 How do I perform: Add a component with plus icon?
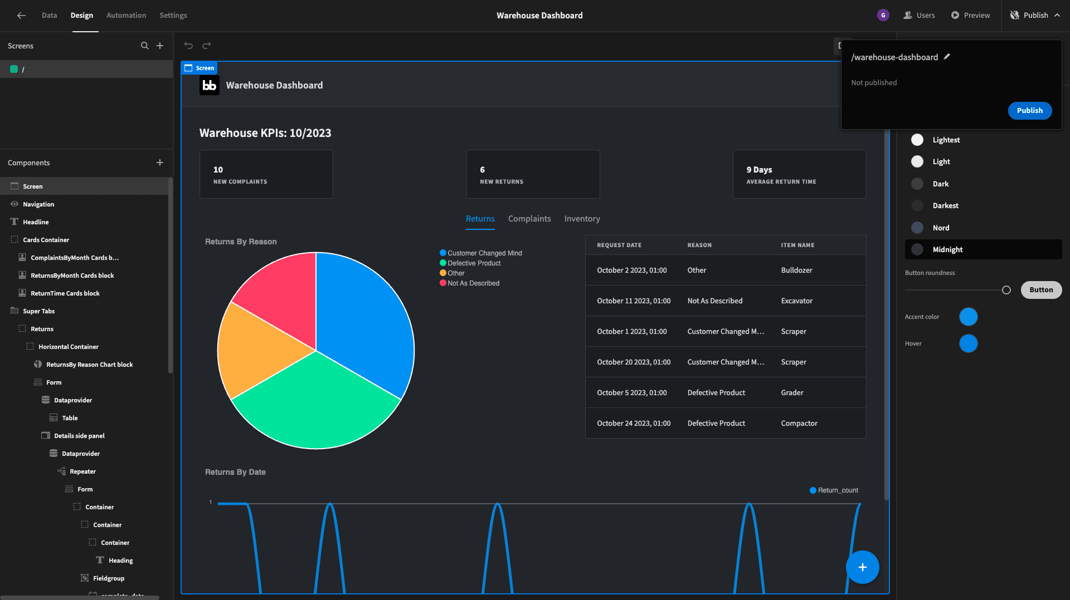tap(160, 163)
